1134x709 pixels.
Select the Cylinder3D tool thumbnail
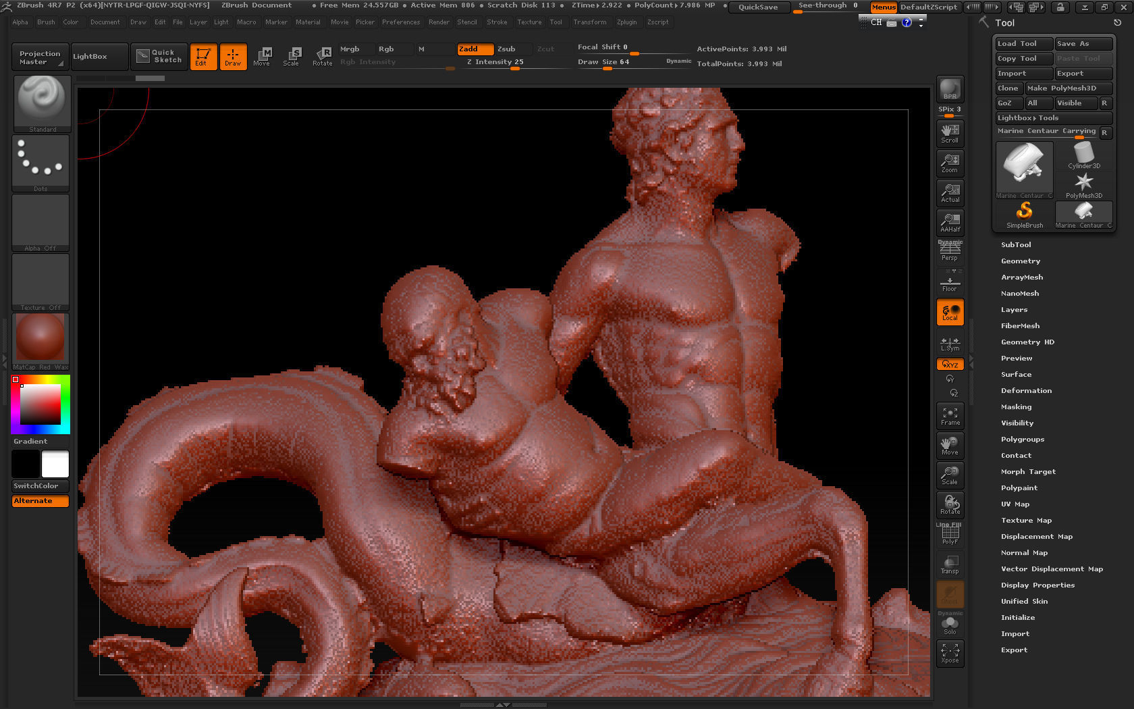(x=1083, y=155)
